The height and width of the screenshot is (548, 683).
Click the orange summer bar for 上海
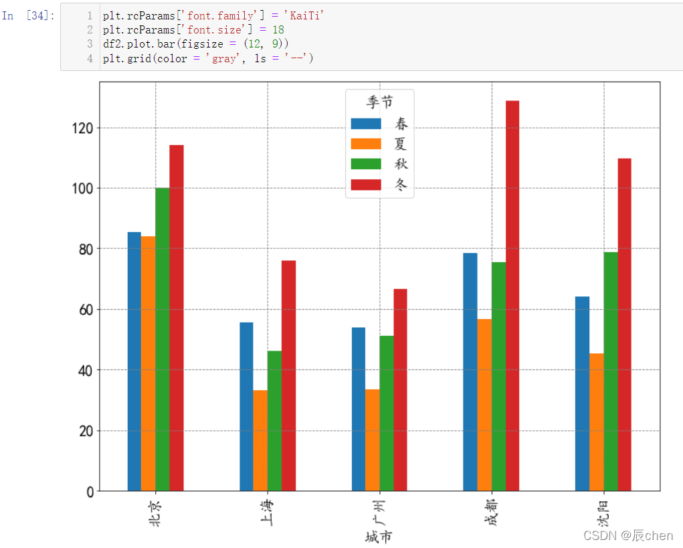click(x=260, y=440)
